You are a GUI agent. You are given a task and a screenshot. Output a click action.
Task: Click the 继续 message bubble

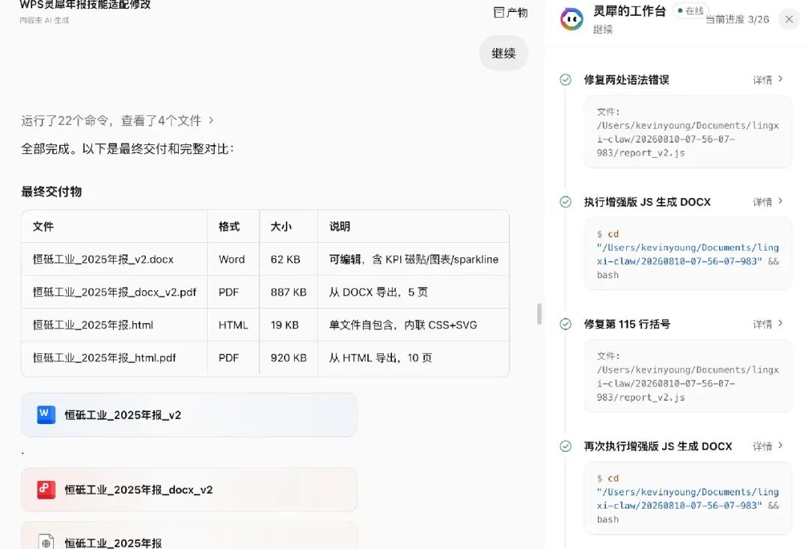tap(504, 53)
